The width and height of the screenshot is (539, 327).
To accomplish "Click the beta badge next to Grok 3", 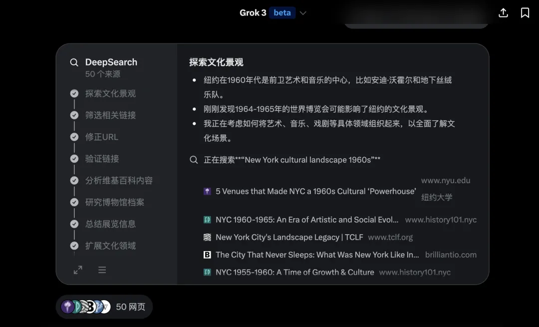I will tap(282, 13).
